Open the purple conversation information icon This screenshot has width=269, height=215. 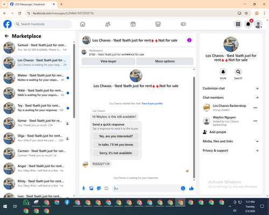189,40
